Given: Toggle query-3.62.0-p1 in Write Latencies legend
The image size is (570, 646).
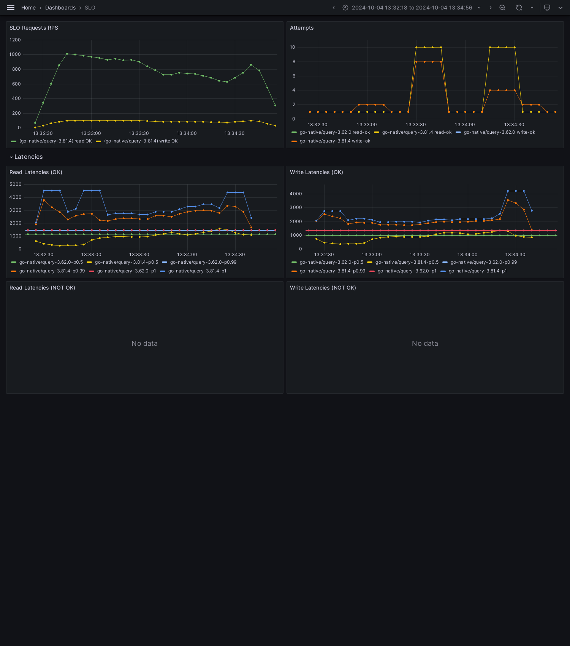Looking at the screenshot, I should pos(407,271).
